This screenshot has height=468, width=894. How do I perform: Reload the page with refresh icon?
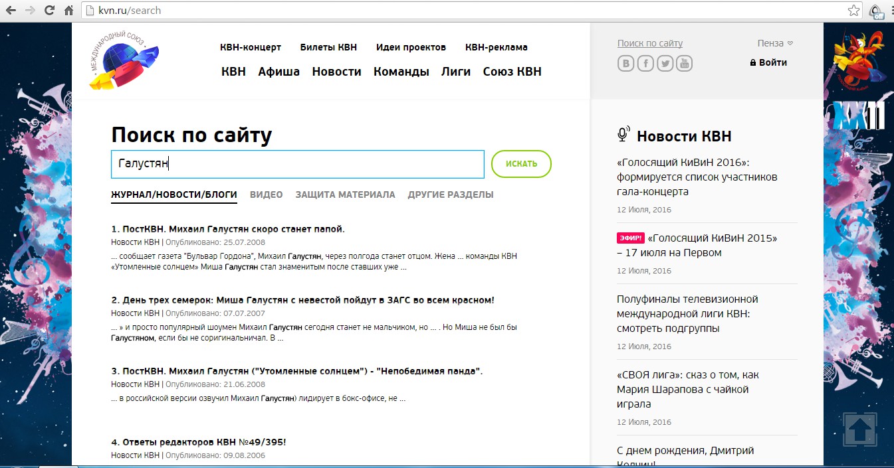49,11
